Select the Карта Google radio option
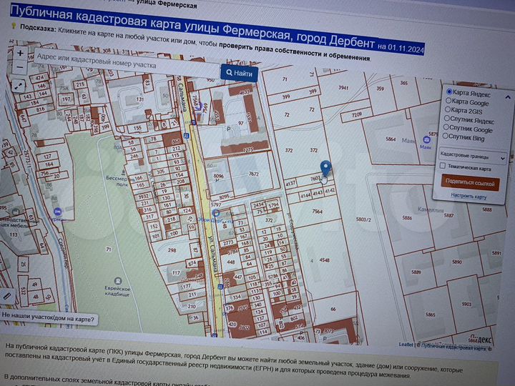The image size is (515, 386). coord(448,102)
